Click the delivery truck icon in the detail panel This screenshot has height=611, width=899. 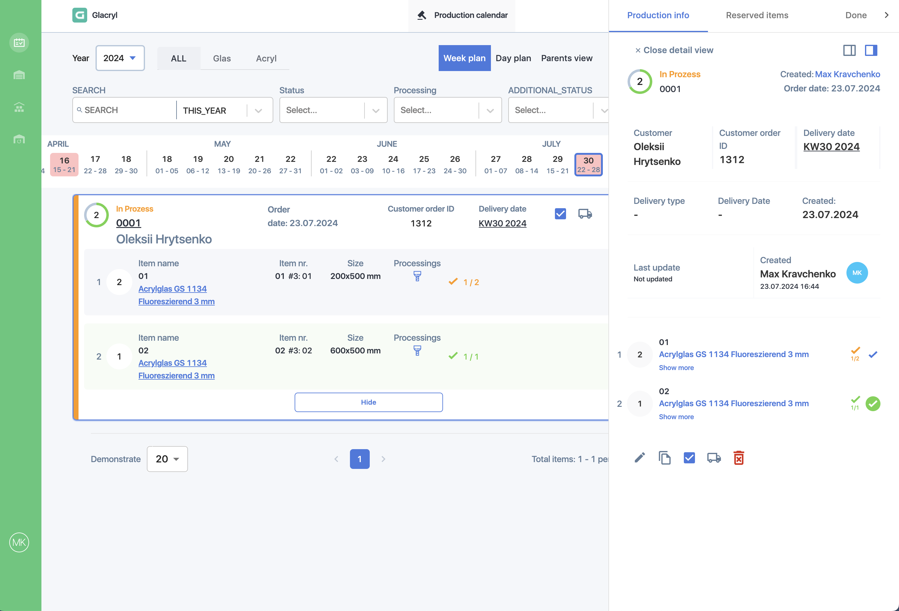coord(714,458)
